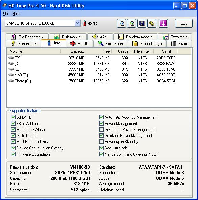Select the A85F-6E9E serial cell

tap(166, 75)
